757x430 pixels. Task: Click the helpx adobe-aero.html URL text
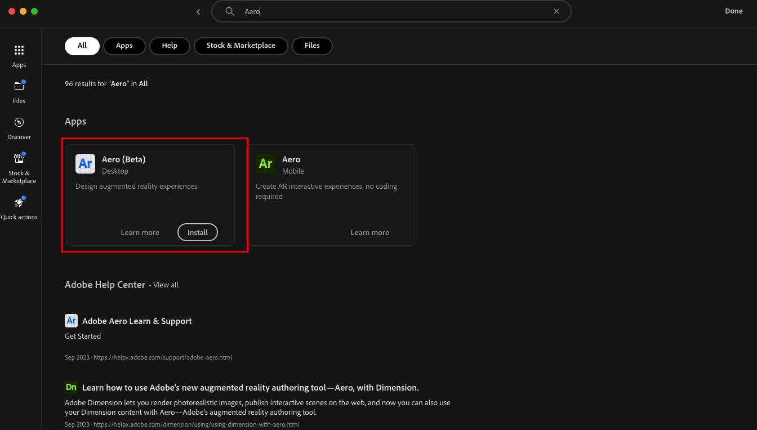(163, 357)
